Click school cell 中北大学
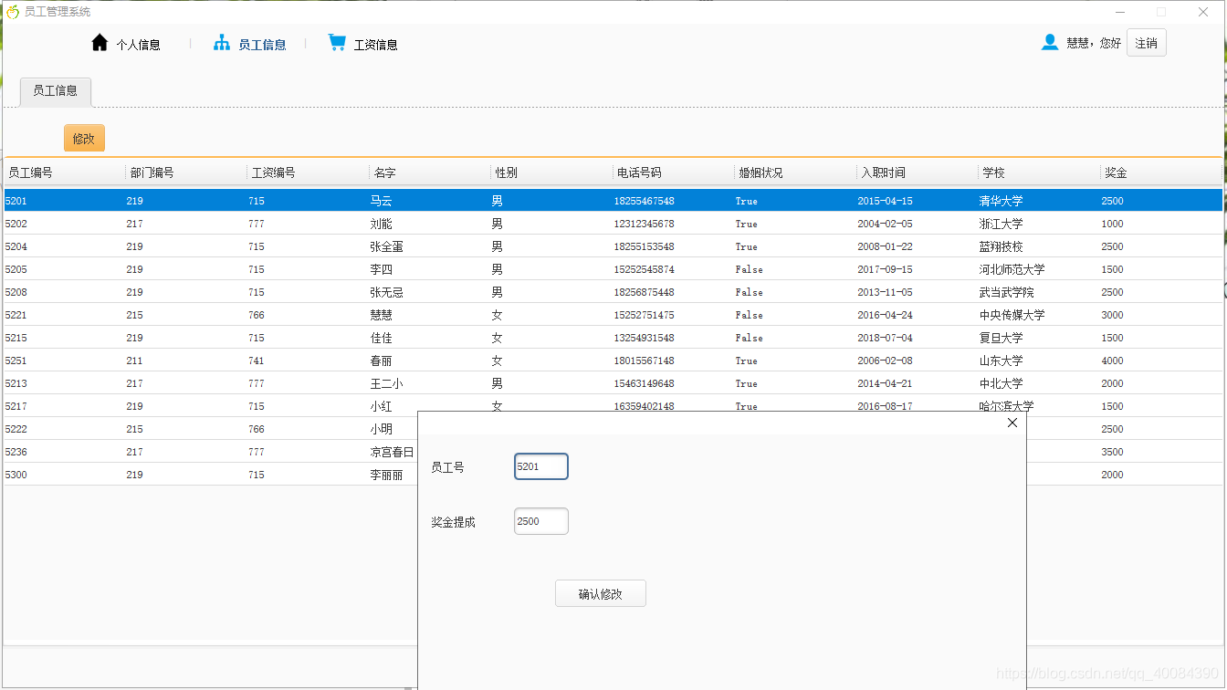The width and height of the screenshot is (1227, 690). pyautogui.click(x=1002, y=383)
